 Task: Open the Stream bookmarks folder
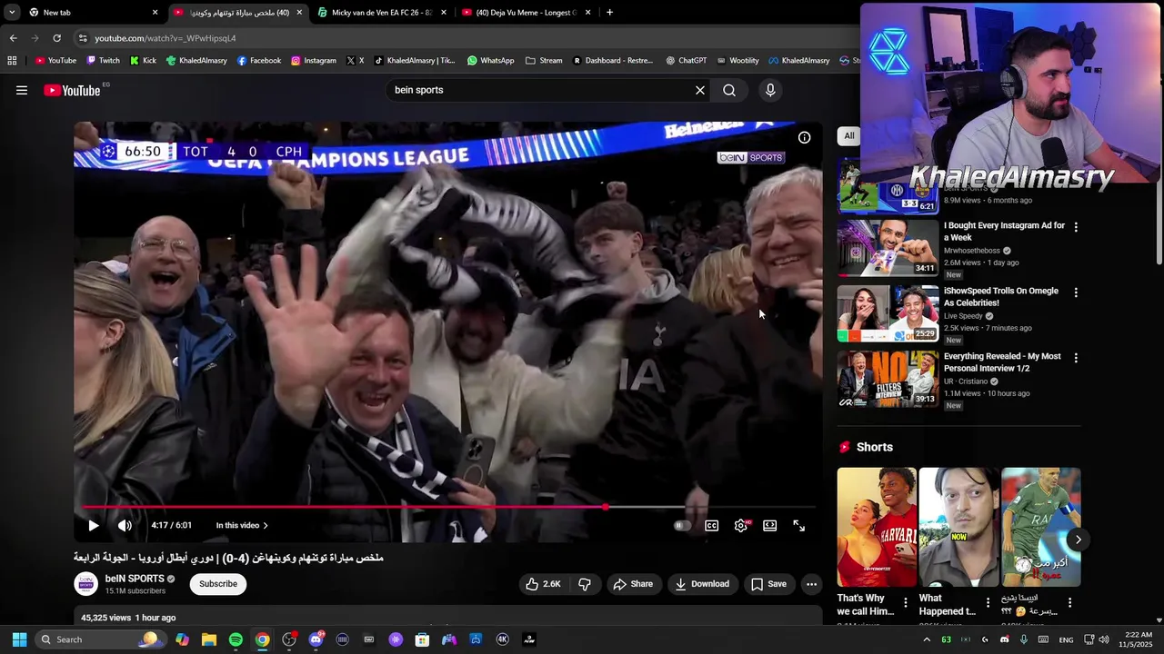point(544,61)
